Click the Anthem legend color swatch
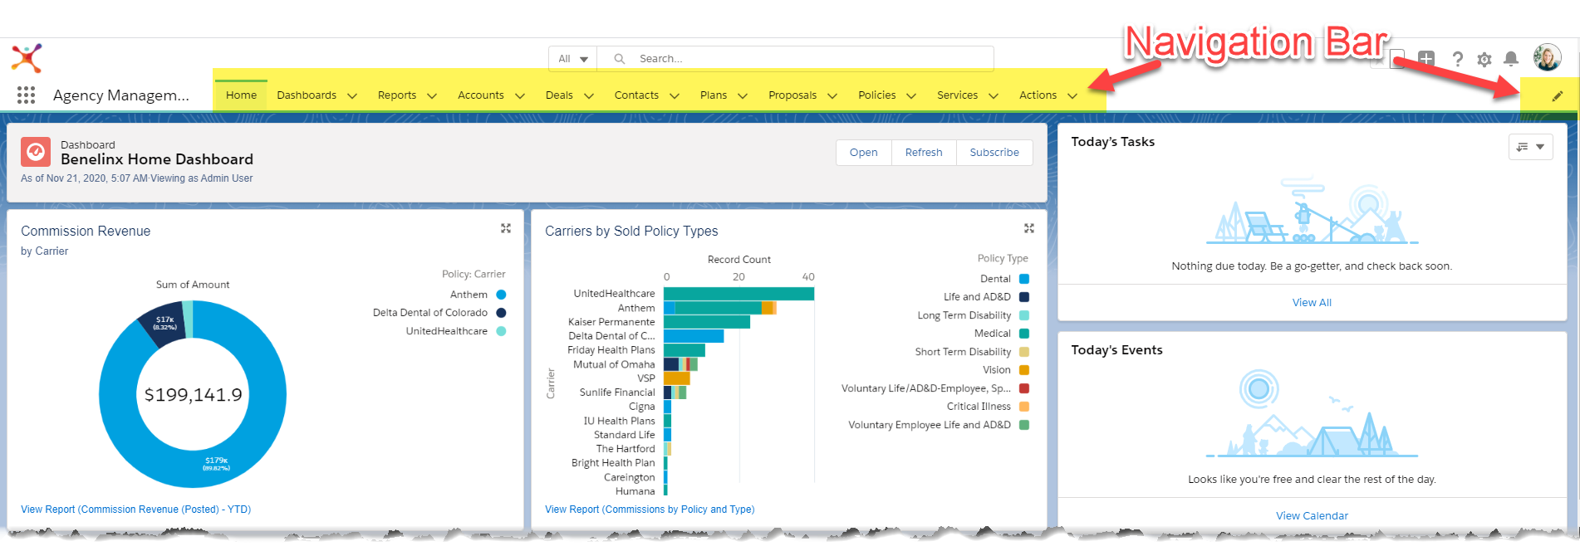Viewport: 1580px width, 551px height. [x=501, y=295]
